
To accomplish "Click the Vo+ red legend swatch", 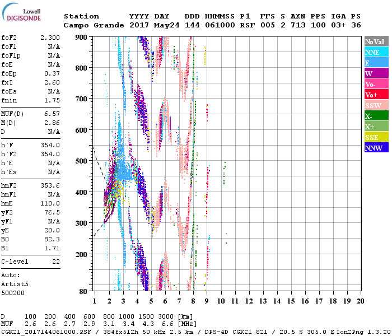I will click(x=376, y=95).
